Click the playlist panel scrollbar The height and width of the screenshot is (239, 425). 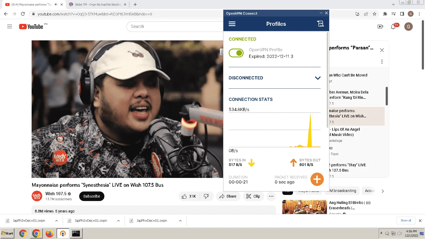(387, 96)
